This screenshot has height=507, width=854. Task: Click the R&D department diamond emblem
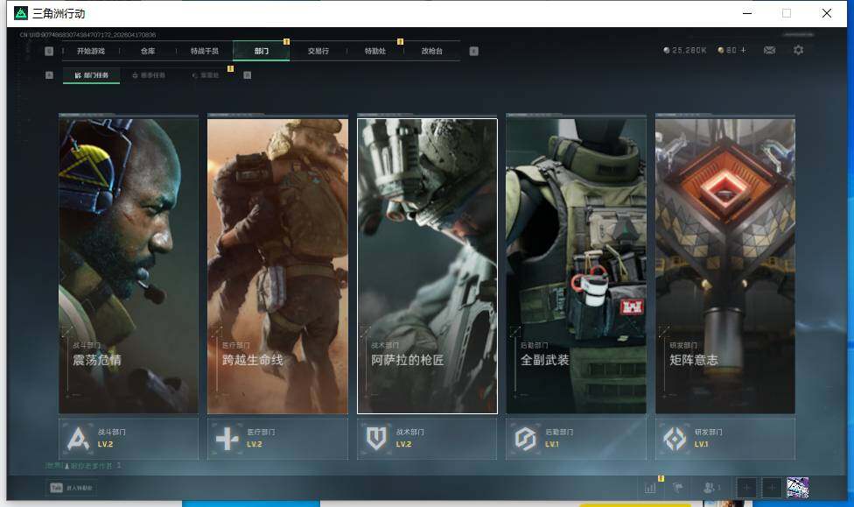click(675, 439)
